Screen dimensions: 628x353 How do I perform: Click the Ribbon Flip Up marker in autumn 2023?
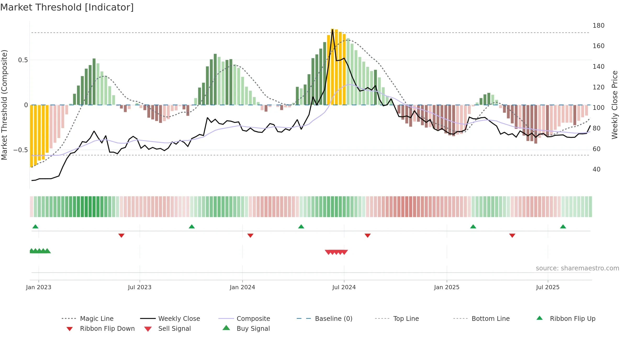(192, 226)
